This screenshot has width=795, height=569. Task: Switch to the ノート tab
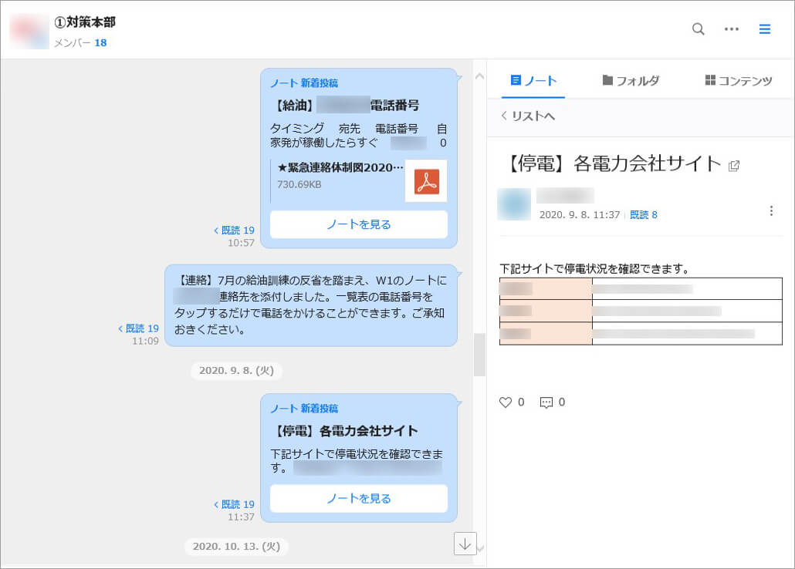[533, 80]
